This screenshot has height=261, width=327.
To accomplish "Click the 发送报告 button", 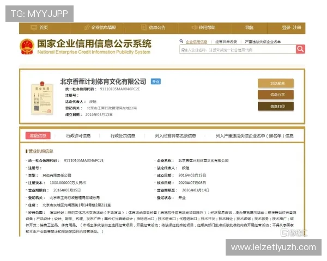I will coord(276,83).
